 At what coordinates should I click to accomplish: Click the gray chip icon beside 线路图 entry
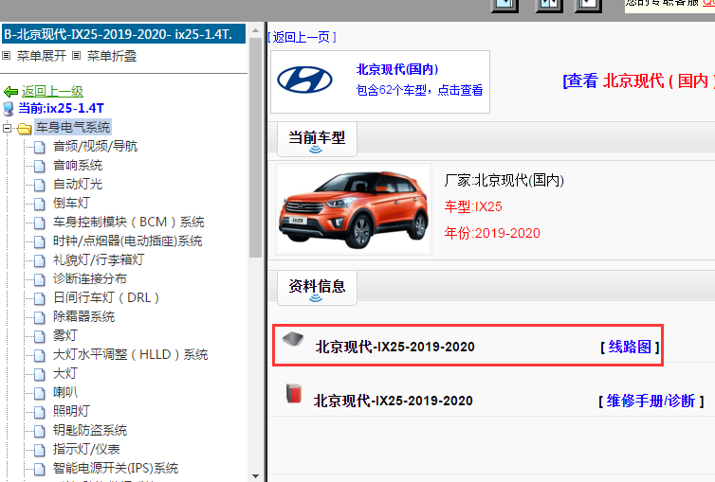293,339
